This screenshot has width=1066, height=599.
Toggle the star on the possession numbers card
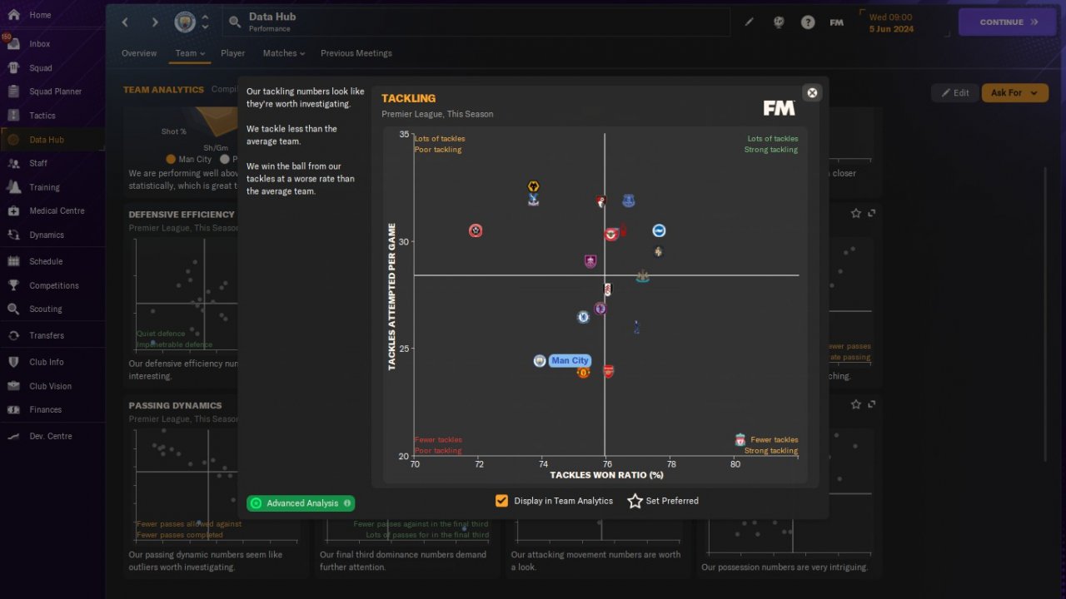click(x=856, y=404)
